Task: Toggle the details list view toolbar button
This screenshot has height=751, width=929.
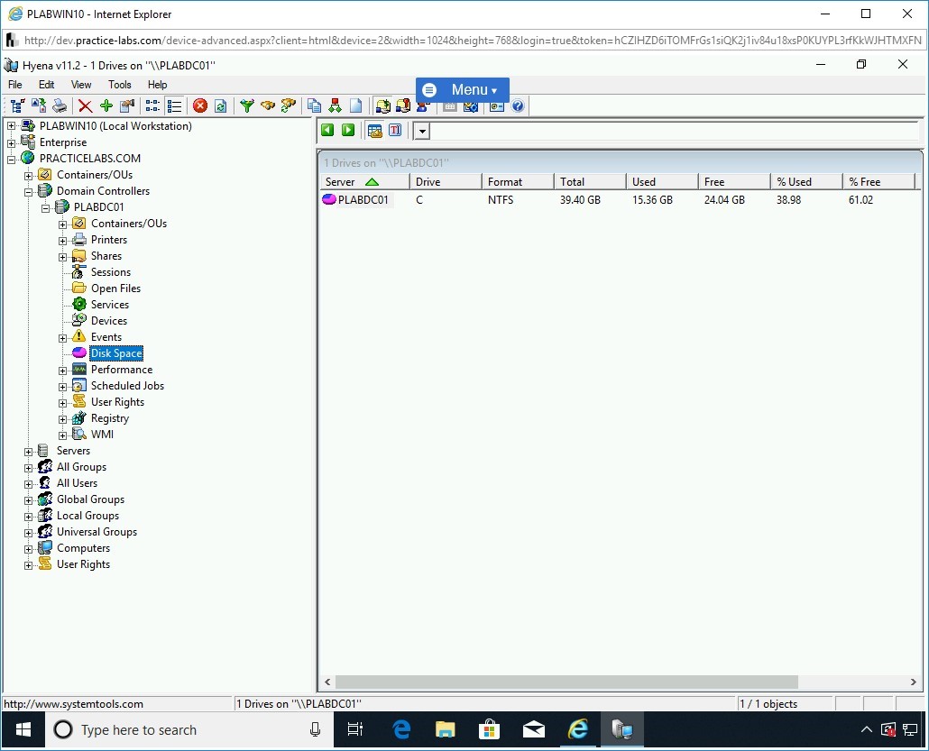Action: tap(175, 106)
